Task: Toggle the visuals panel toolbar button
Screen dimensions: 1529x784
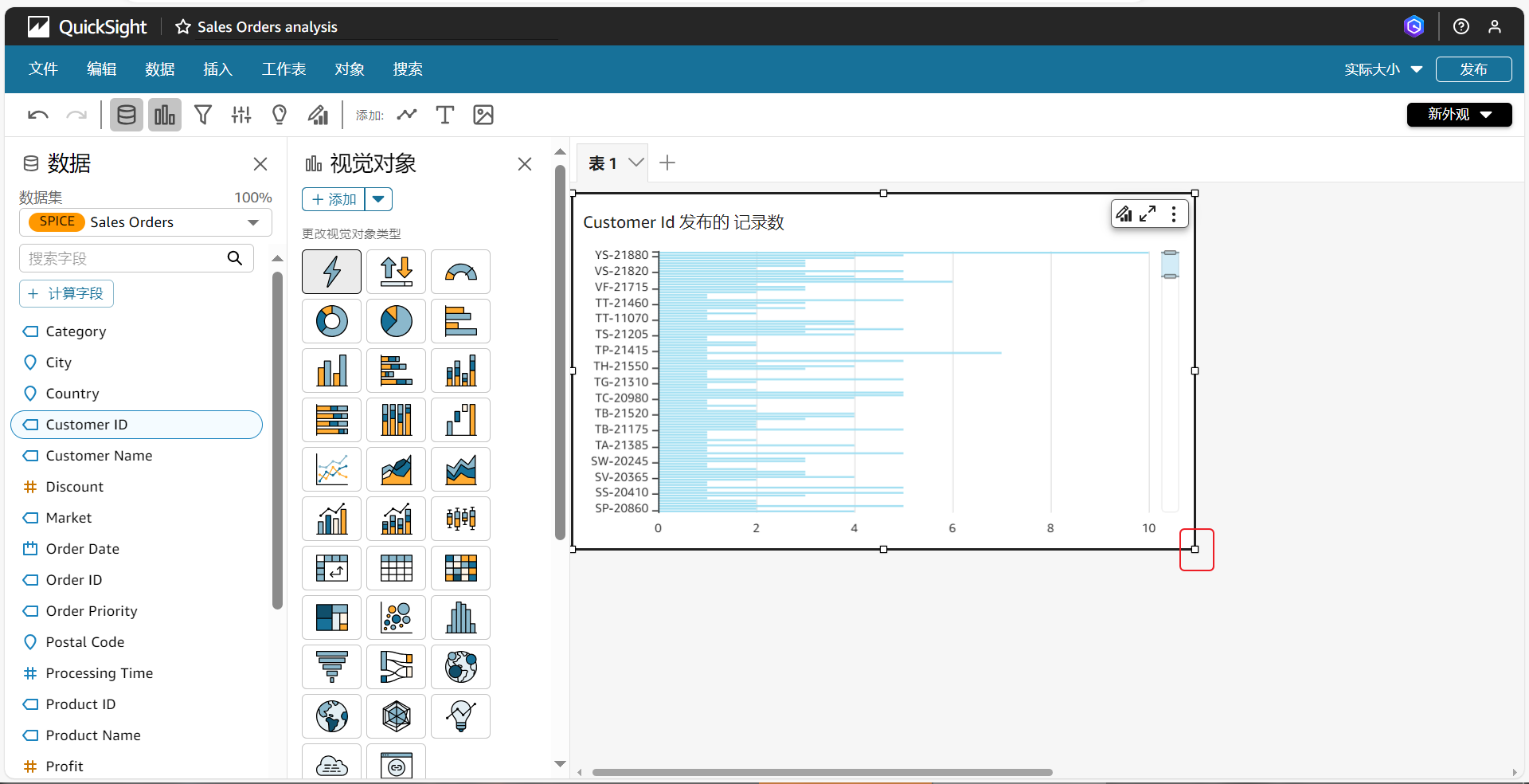Action: point(164,115)
